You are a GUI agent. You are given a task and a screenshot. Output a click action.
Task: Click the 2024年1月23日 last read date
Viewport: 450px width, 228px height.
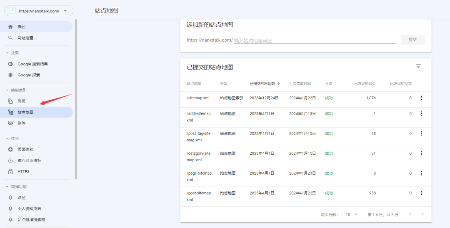point(302,173)
